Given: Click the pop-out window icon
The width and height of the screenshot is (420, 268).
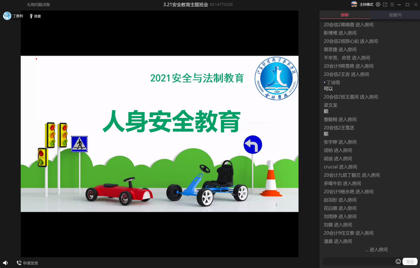Looking at the screenshot, I should point(385,4).
